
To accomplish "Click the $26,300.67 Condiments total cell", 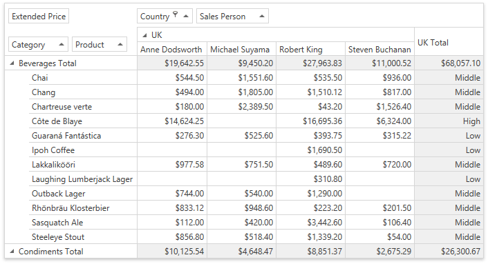I will point(449,252).
